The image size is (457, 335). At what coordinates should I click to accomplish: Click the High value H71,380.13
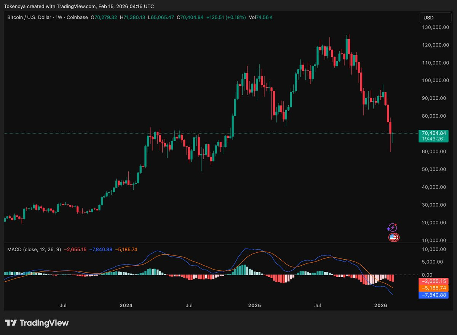[132, 17]
